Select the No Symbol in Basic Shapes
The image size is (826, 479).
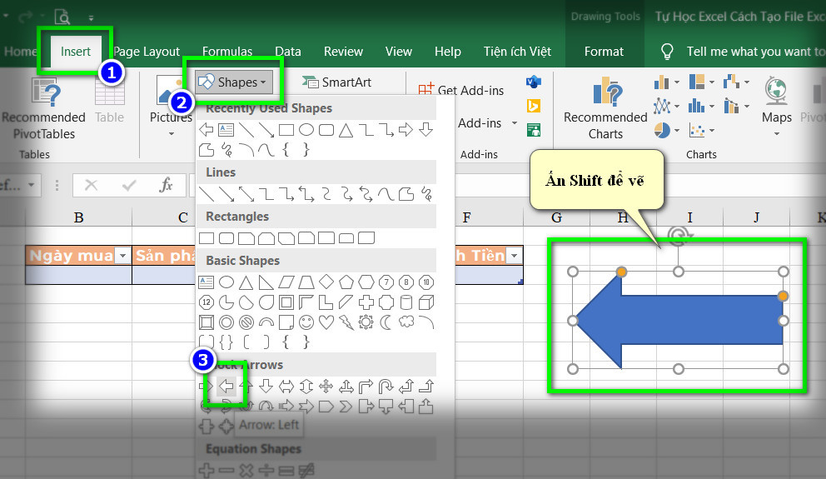[x=246, y=322]
